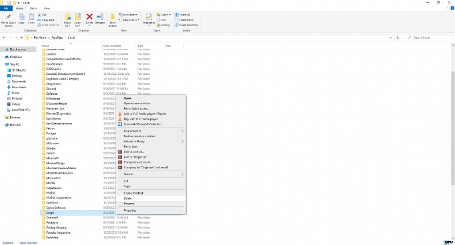This screenshot has width=455, height=245.
Task: Select Quick access in navigation pane
Action: (18, 49)
